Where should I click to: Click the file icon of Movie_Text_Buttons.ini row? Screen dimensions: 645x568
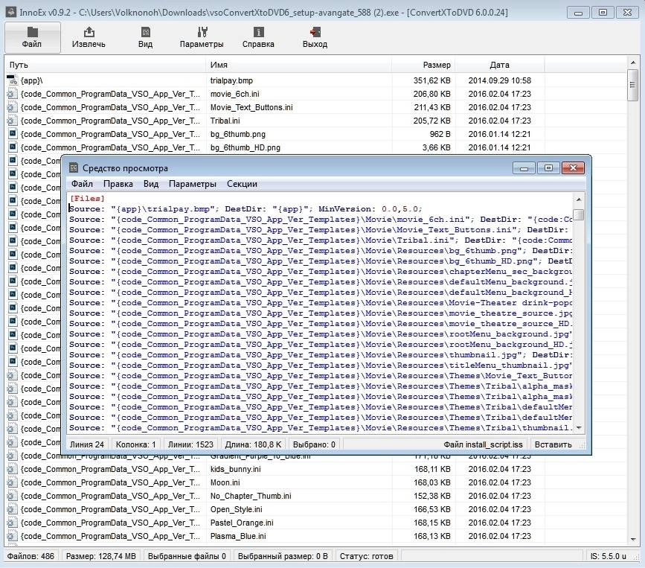pos(13,107)
